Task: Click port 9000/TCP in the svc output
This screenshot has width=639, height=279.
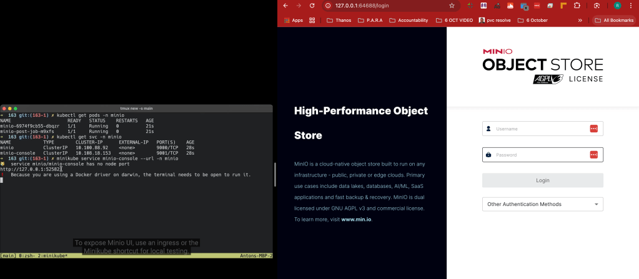Action: pos(167,147)
